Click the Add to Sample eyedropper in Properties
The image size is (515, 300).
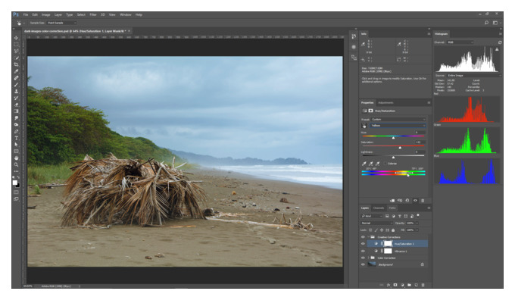click(371, 164)
